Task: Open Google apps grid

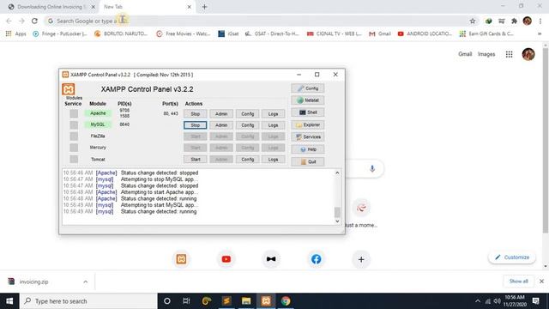Action: point(509,54)
